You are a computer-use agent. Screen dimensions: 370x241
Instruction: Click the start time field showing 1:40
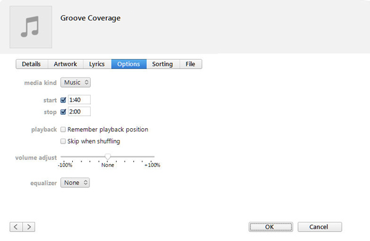point(80,100)
